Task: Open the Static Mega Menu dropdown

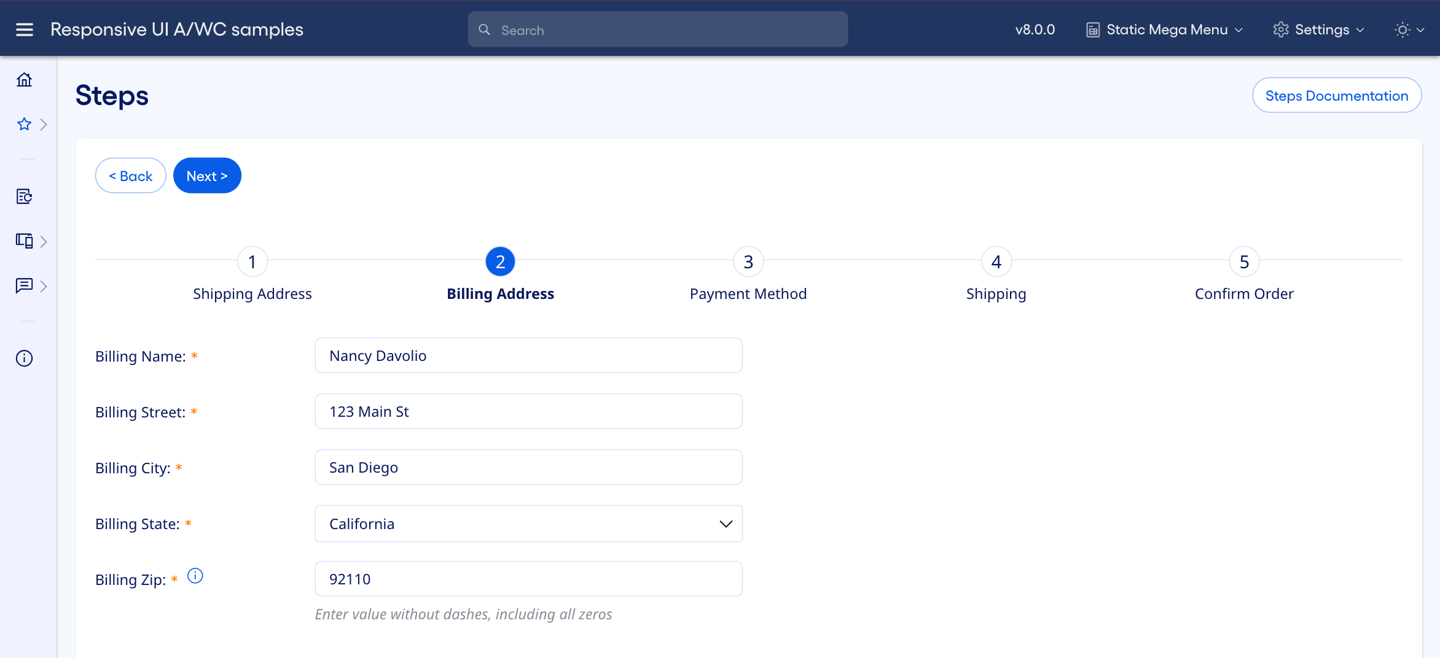Action: pos(1165,29)
